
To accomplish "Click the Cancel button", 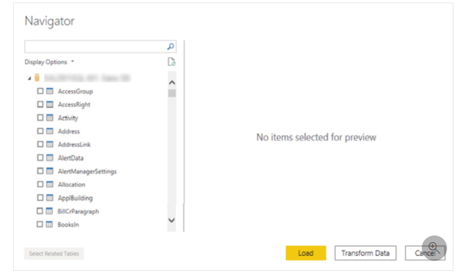I will tap(425, 253).
